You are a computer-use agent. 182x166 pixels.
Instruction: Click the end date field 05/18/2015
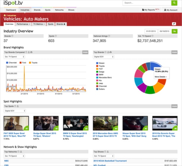[x=164, y=31]
